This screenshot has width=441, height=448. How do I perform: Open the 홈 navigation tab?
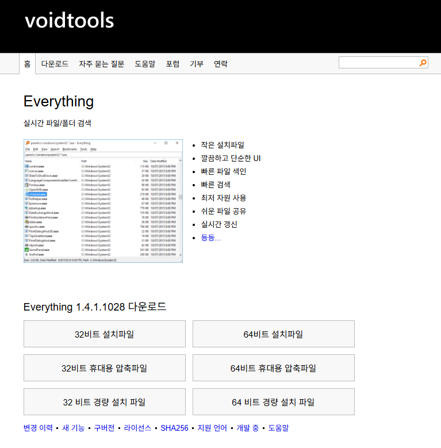coord(28,64)
